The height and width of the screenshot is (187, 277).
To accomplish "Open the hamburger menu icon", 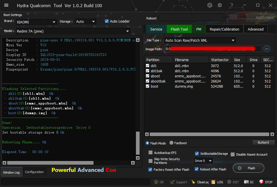I will 6,5.
